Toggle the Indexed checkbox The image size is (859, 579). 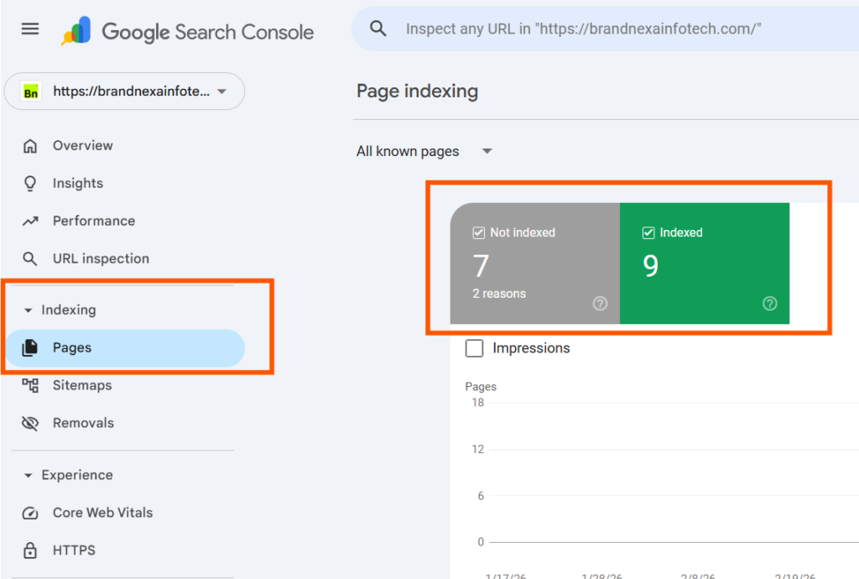click(x=649, y=232)
